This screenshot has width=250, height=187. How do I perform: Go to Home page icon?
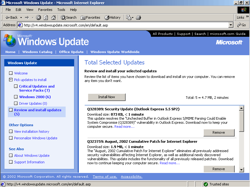pos(53,17)
